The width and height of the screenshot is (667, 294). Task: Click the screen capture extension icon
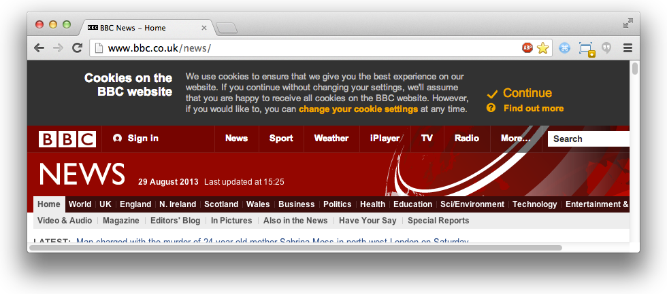[585, 48]
